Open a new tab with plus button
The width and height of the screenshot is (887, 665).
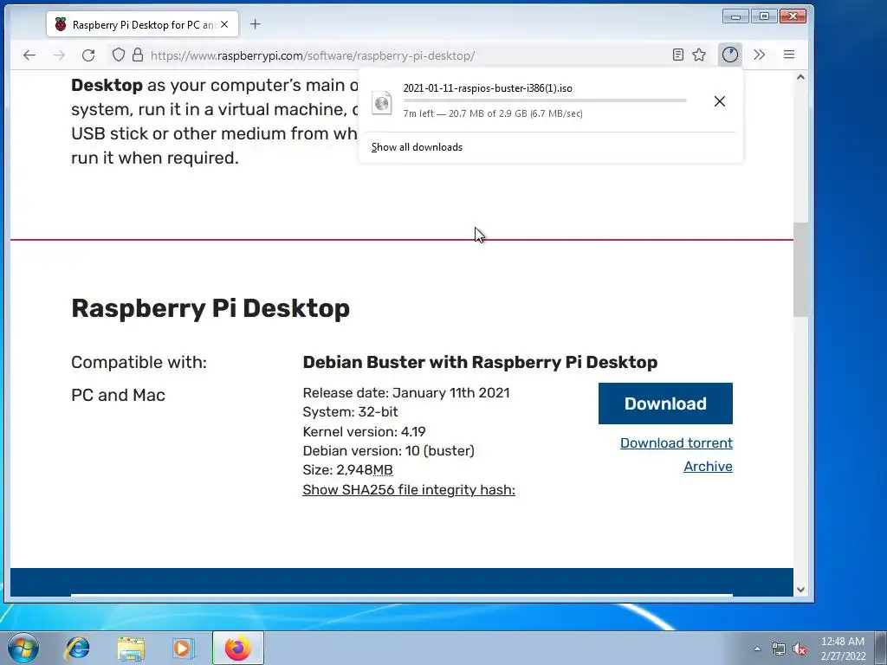[256, 24]
